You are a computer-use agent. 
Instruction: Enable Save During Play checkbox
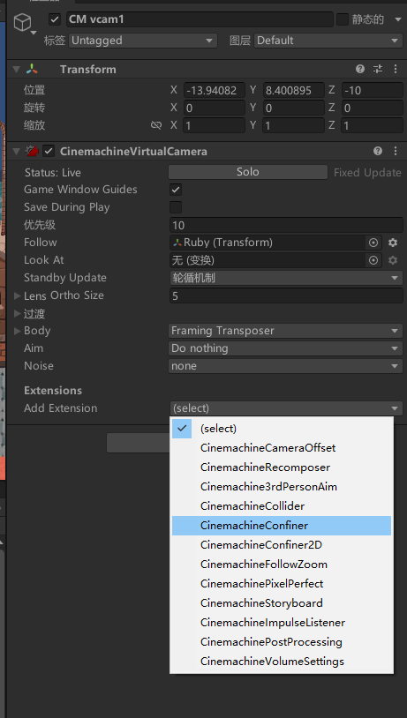[x=176, y=207]
